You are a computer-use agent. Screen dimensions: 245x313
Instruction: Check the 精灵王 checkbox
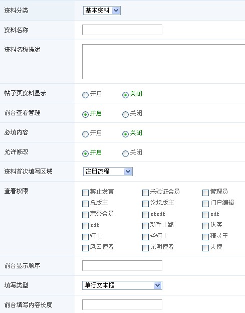(x=205, y=237)
